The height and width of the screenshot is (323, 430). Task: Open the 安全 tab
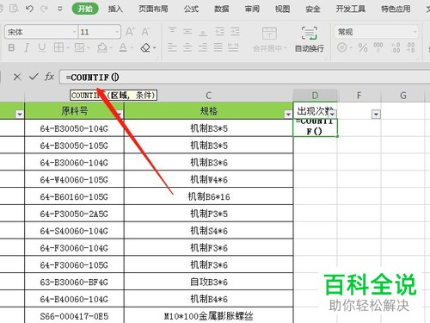[313, 9]
